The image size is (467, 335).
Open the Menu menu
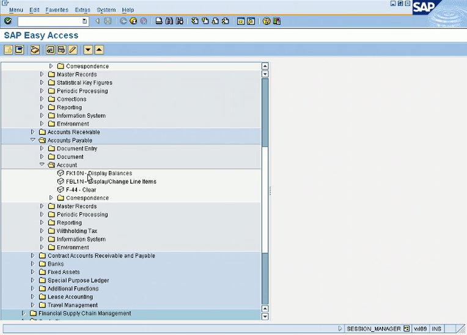click(x=16, y=10)
